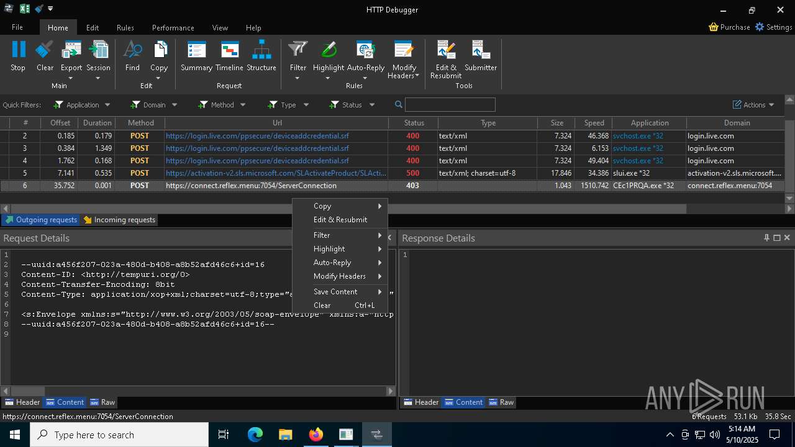Screen dimensions: 795x447
Task: Switch to the View ribbon tab
Action: pyautogui.click(x=220, y=27)
